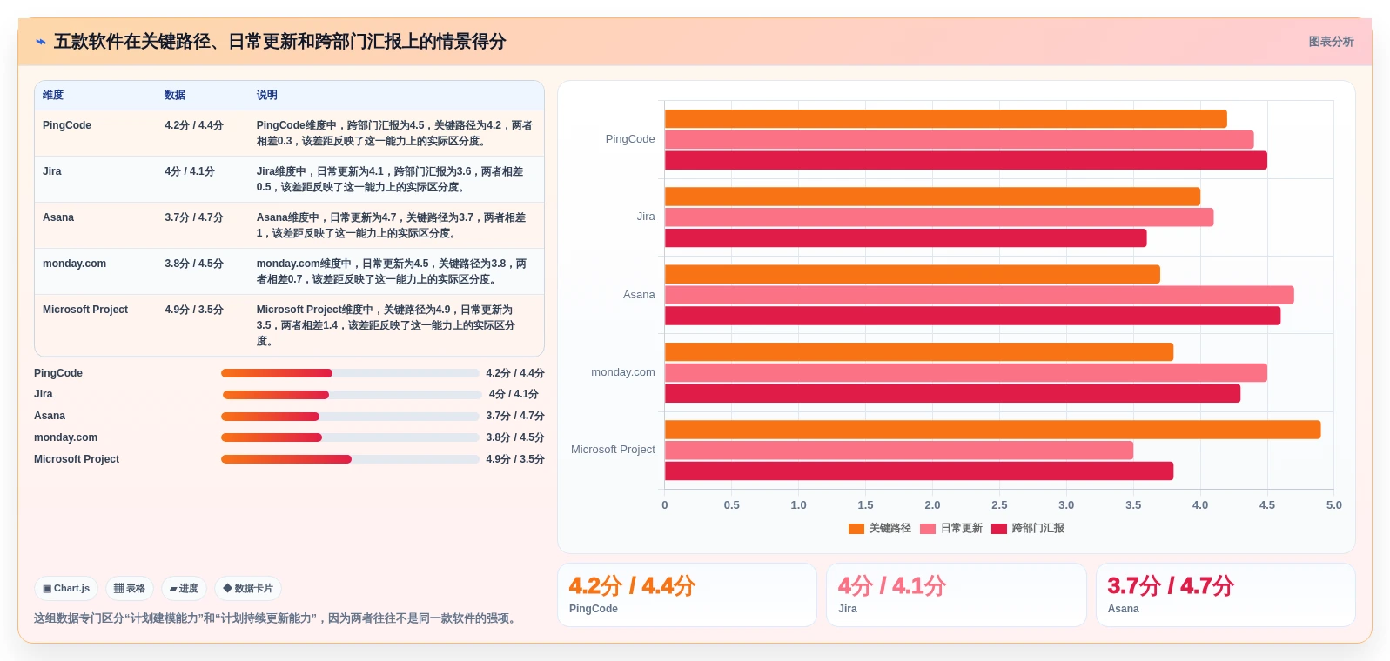The image size is (1390, 661).
Task: Click the Microsoft Project description text
Action: click(386, 325)
